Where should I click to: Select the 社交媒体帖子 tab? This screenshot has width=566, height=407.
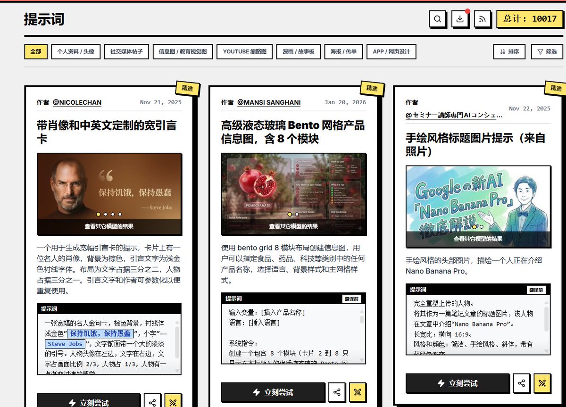[x=126, y=52]
